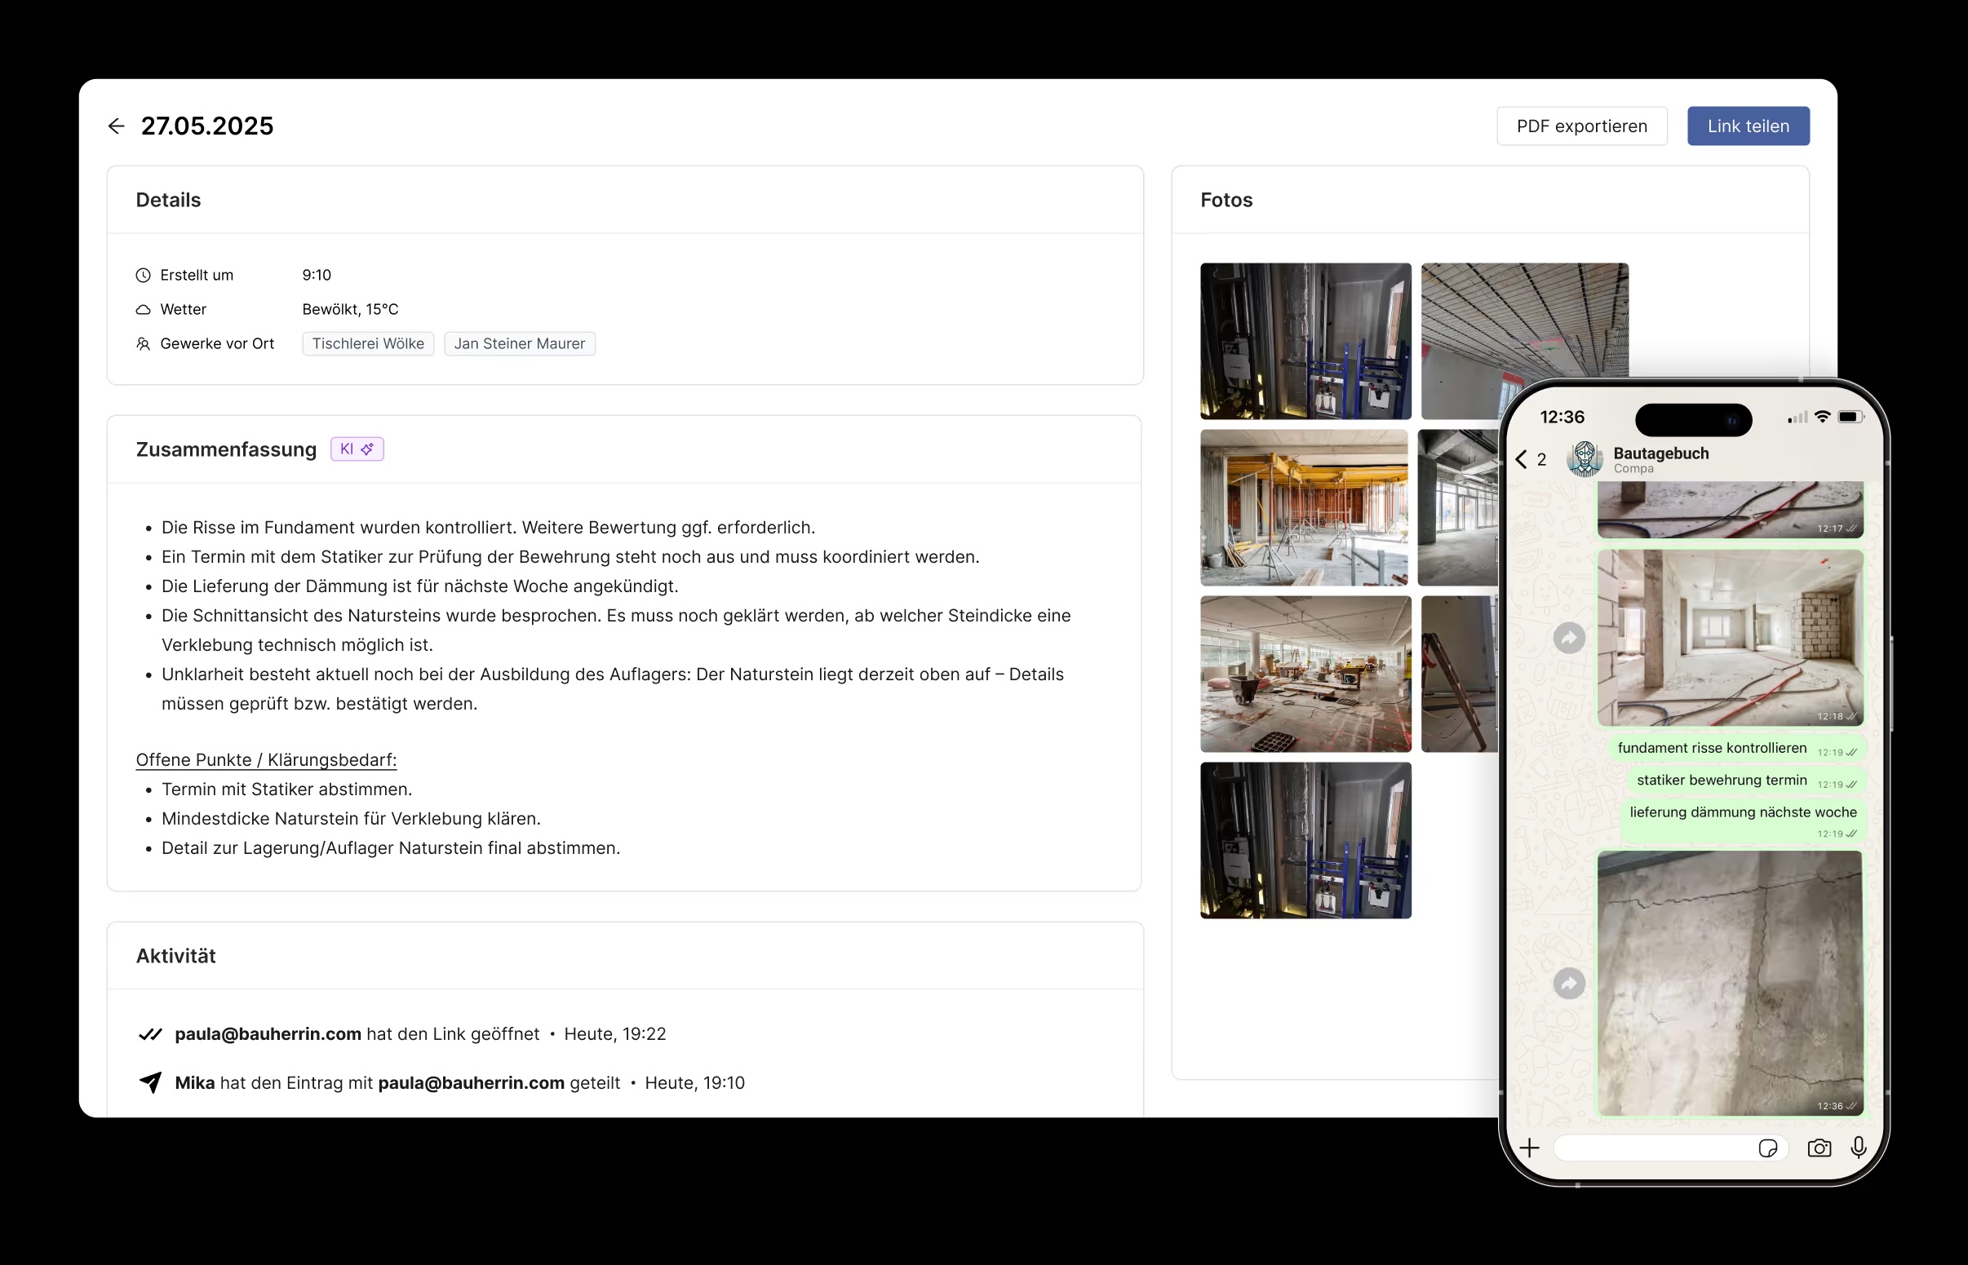Viewport: 1968px width, 1265px height.
Task: Click the cloud icon next to Wetter
Action: pyautogui.click(x=143, y=310)
